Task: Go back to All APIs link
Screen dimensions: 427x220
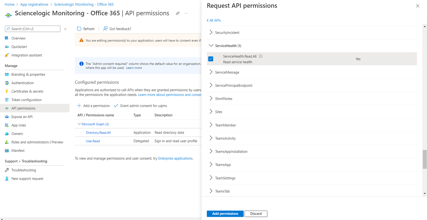Action: 214,20
